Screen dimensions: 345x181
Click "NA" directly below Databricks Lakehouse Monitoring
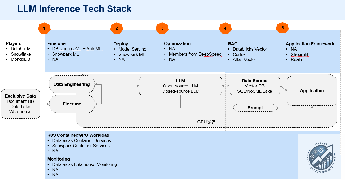tap(55, 170)
